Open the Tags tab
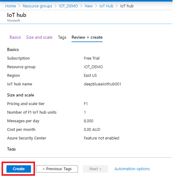The width and height of the screenshot is (175, 176). tap(62, 37)
